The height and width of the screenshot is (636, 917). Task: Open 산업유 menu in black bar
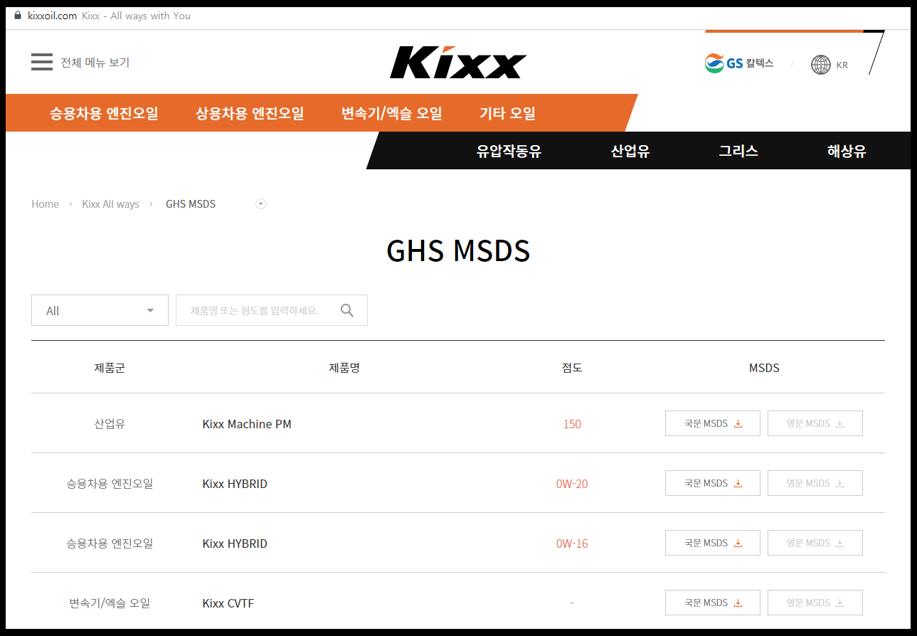pyautogui.click(x=630, y=151)
